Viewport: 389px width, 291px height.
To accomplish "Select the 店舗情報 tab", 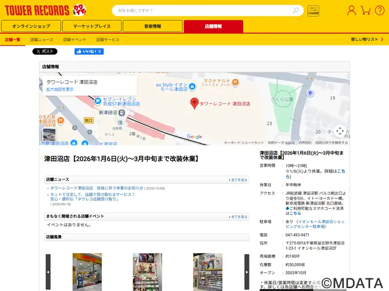I will [x=213, y=26].
